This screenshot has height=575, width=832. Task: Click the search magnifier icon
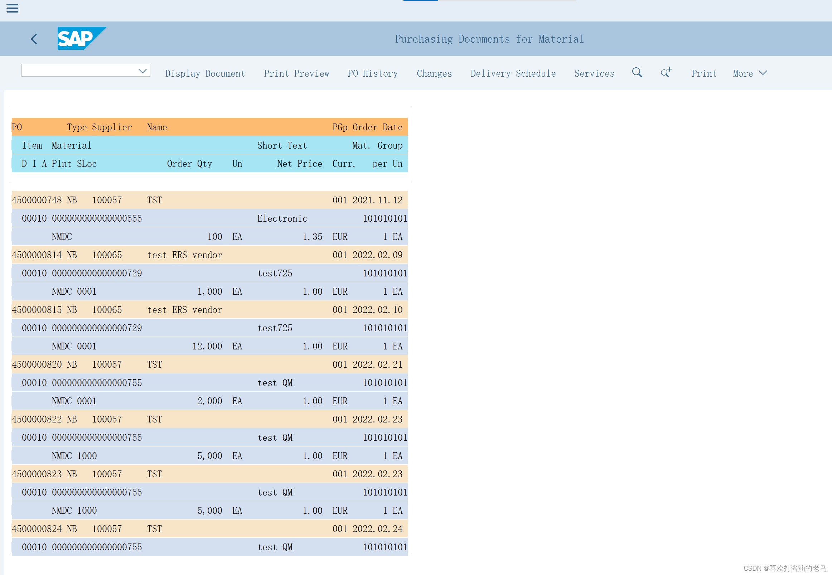[x=637, y=73]
